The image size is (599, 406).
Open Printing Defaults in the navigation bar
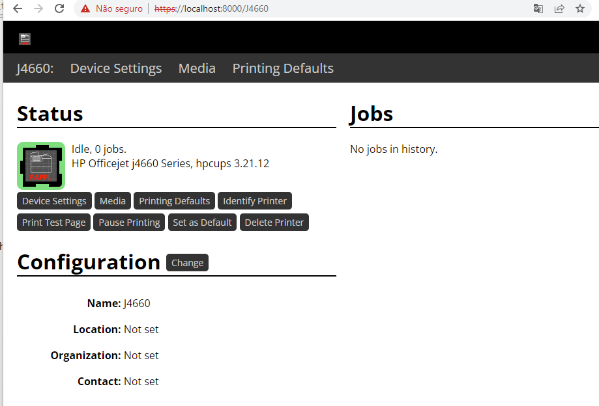click(283, 68)
